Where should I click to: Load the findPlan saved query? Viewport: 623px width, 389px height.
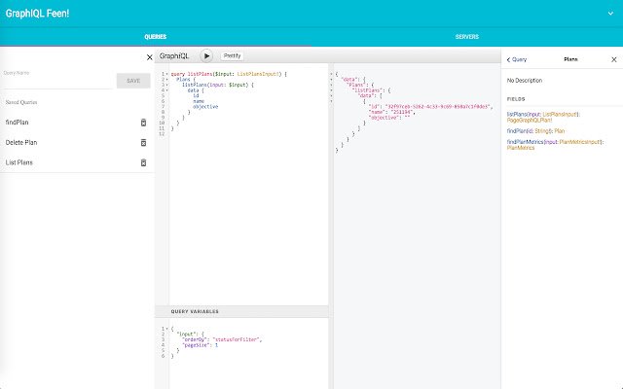[x=18, y=123]
